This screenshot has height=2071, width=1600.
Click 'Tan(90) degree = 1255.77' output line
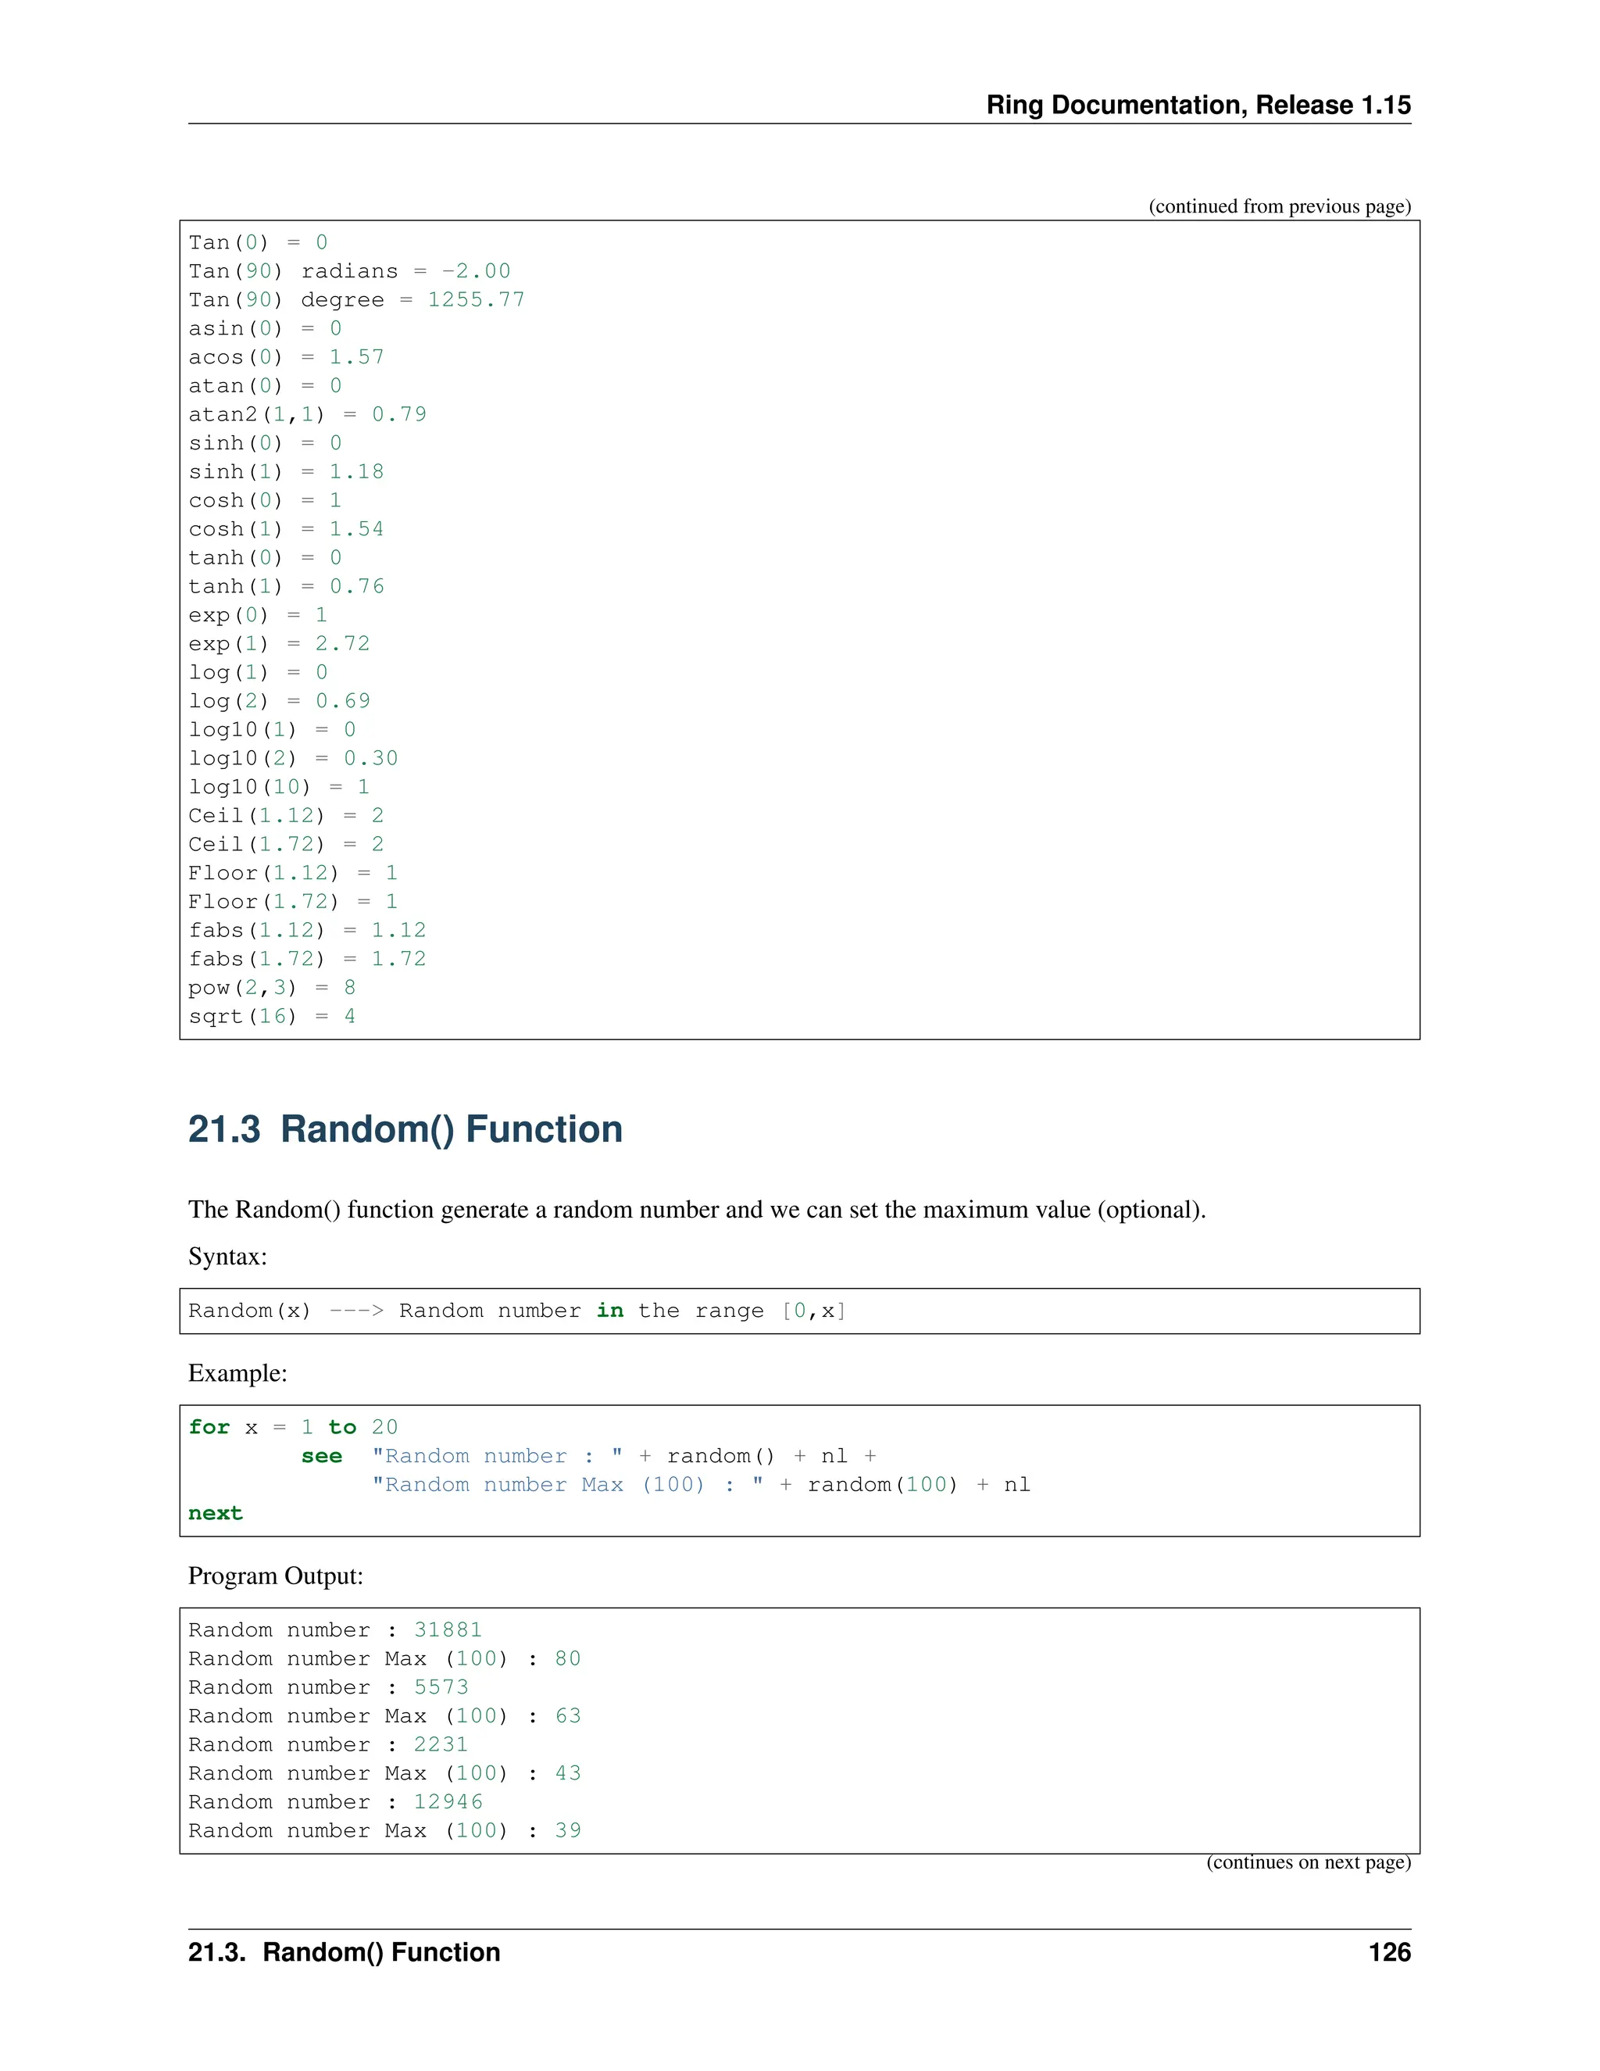click(356, 299)
